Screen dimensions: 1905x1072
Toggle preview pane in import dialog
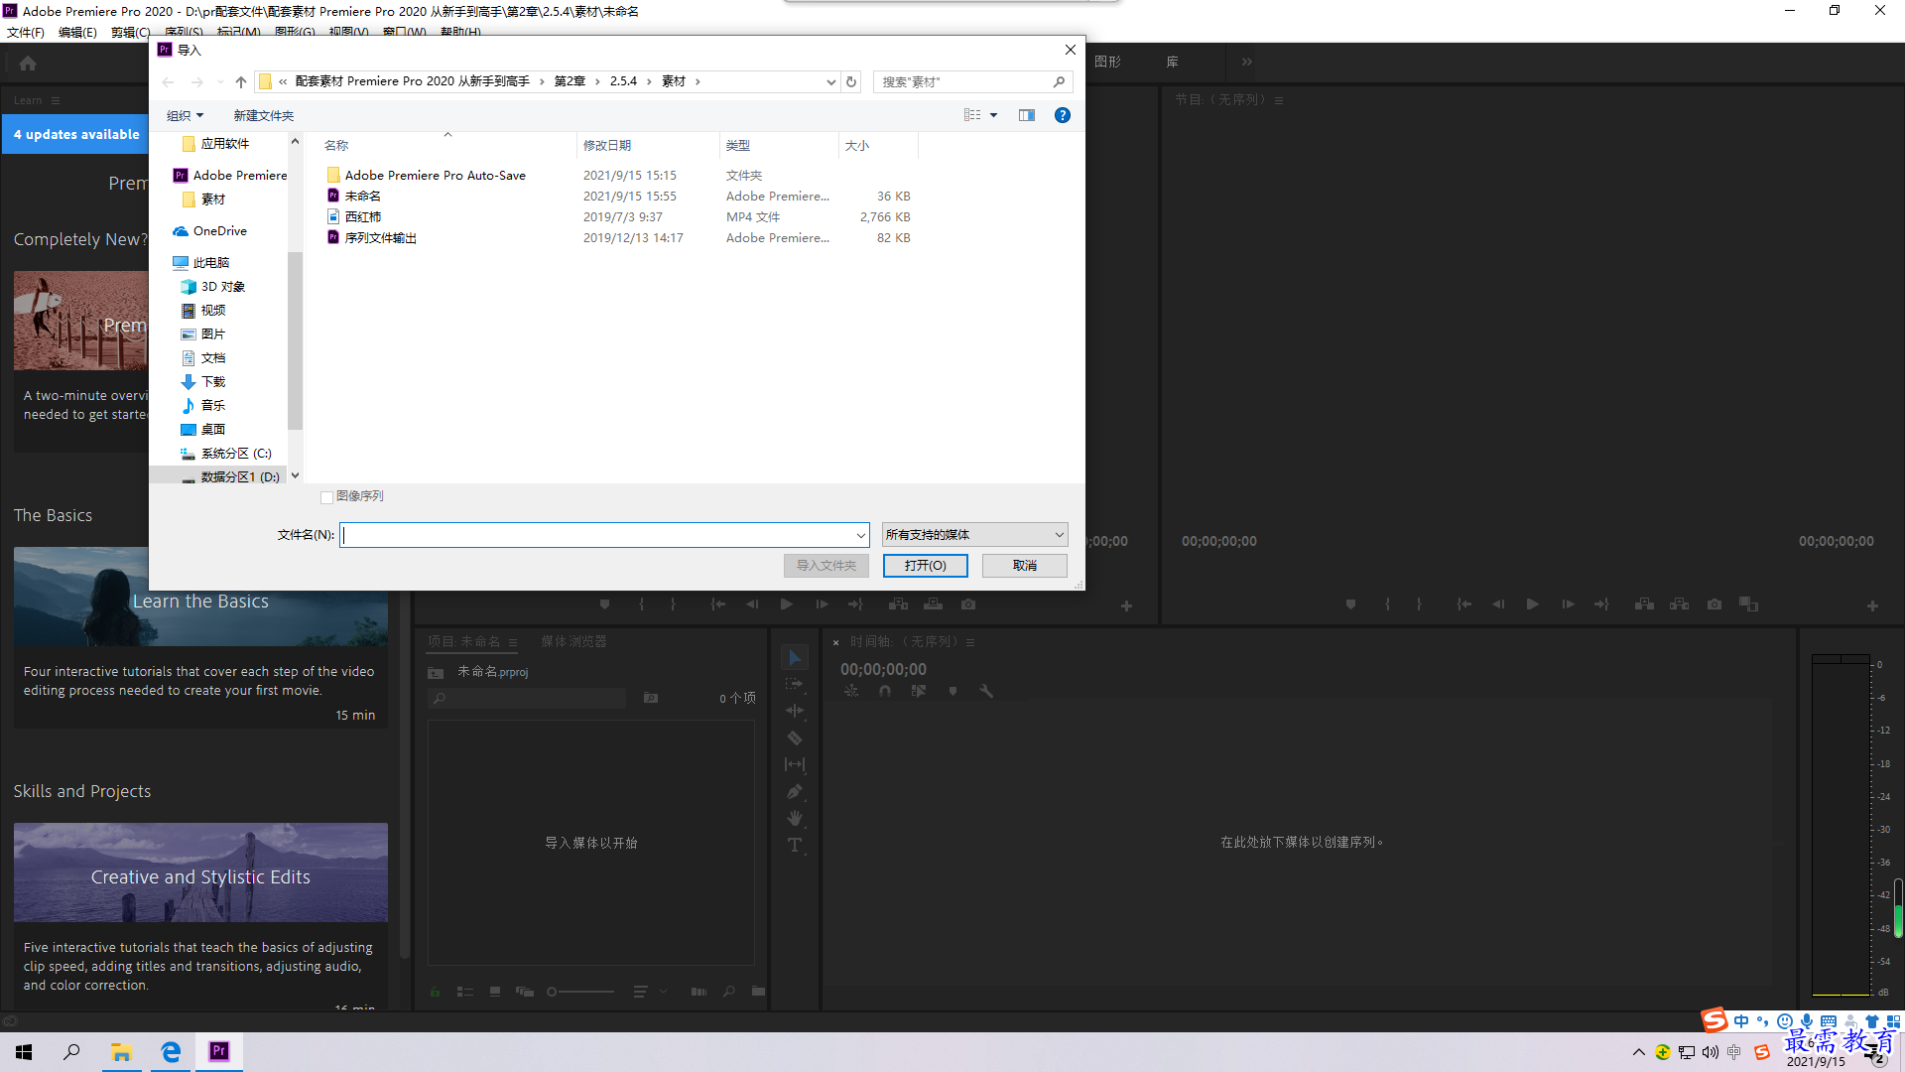click(x=1027, y=115)
